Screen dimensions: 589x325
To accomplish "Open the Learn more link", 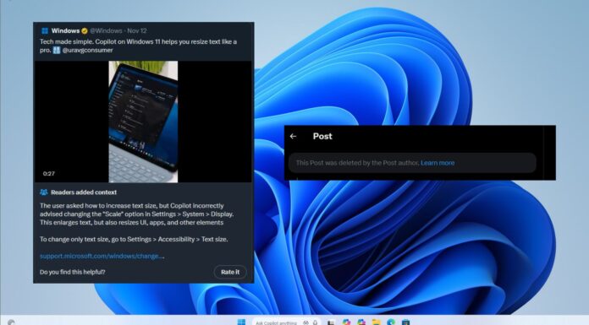I will point(438,163).
